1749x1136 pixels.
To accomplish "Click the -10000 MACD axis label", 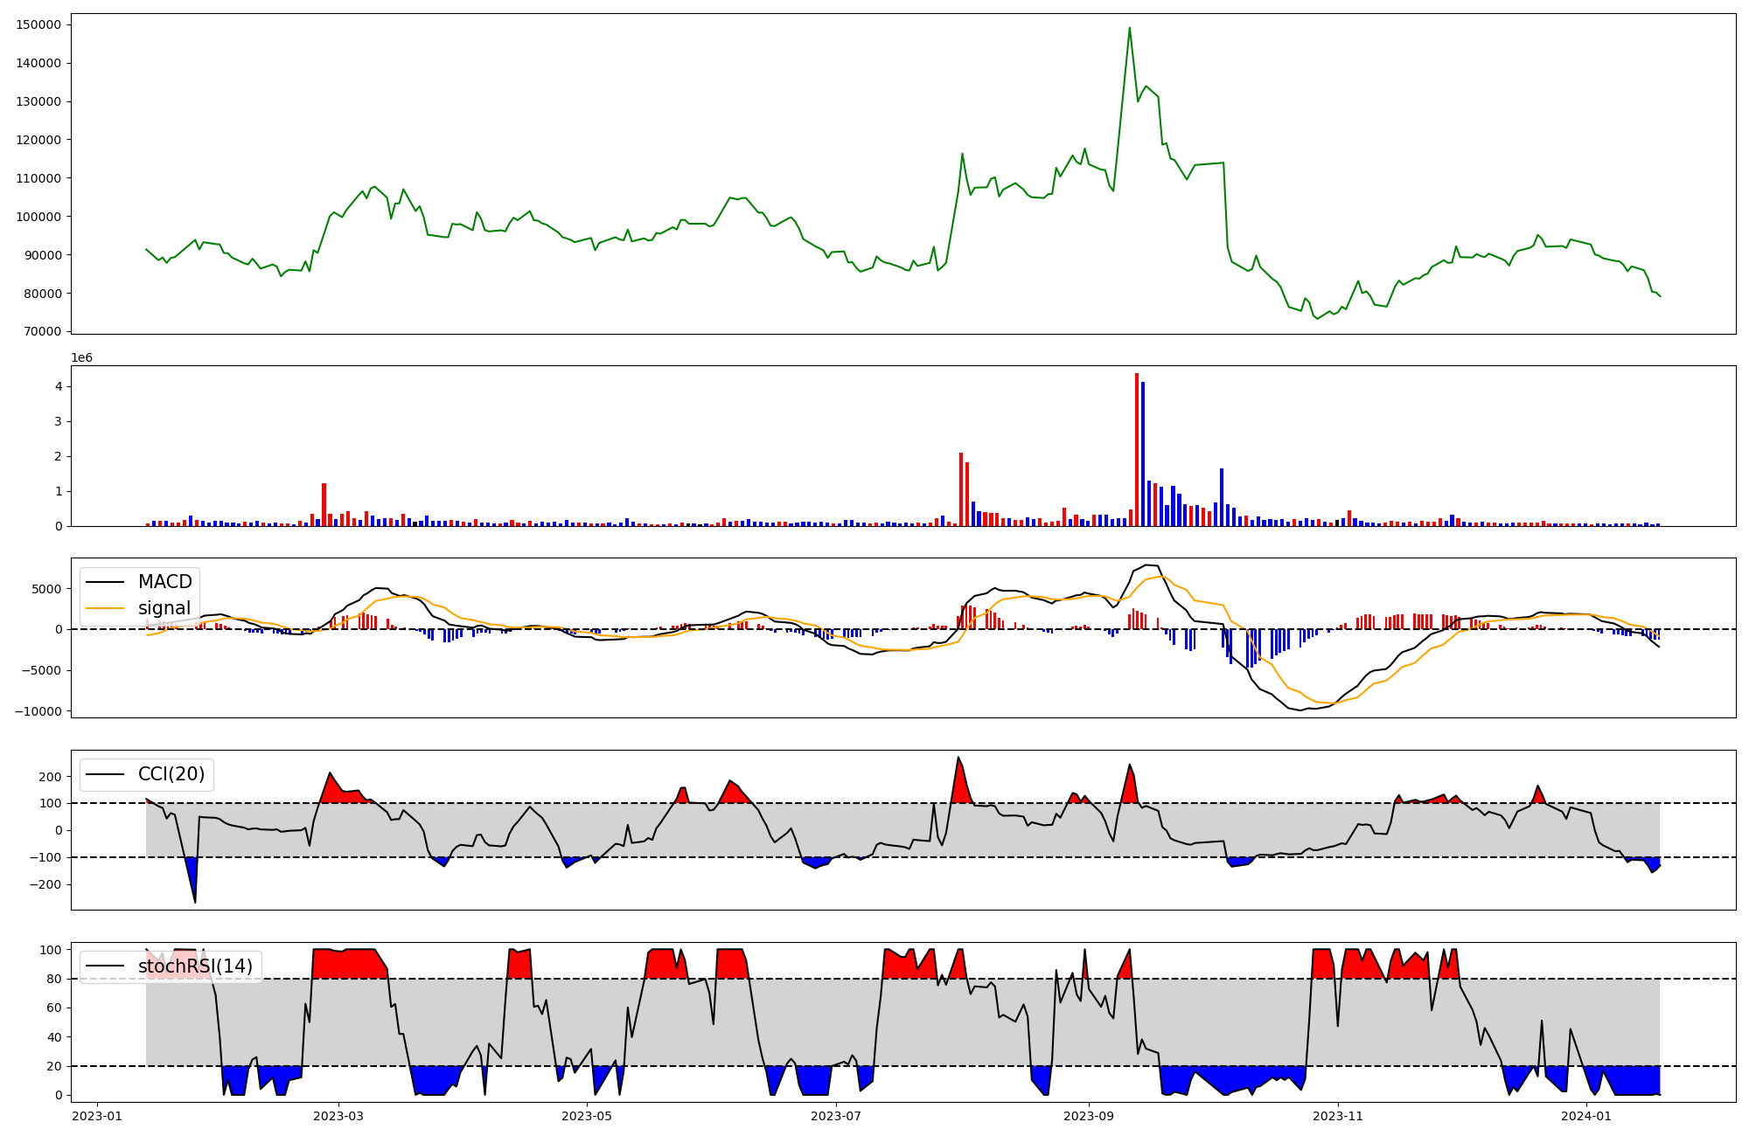I will tap(38, 711).
